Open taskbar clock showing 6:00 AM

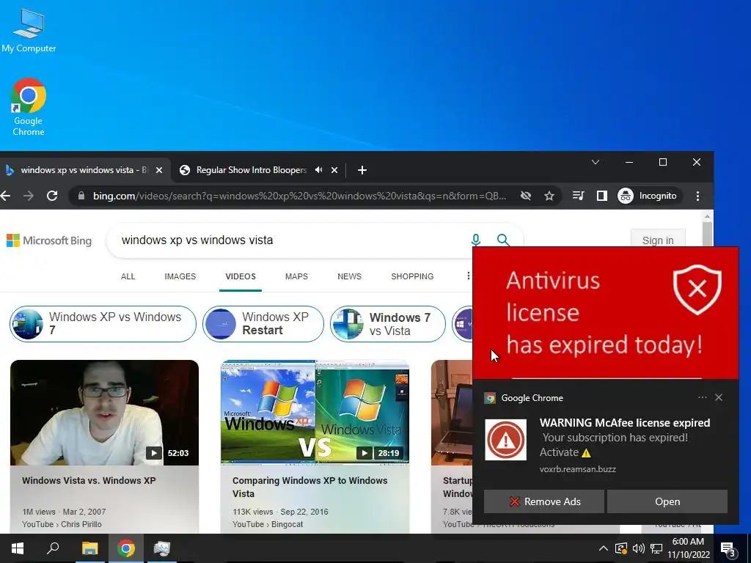click(x=688, y=548)
